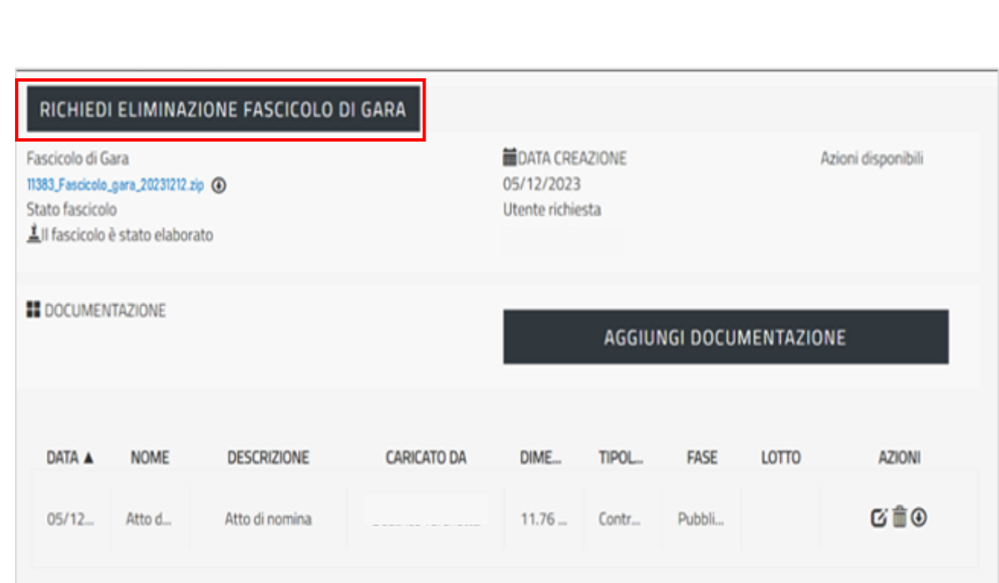Click the stamp icon beside fascicolo status
This screenshot has height=583, width=999.
pyautogui.click(x=32, y=236)
